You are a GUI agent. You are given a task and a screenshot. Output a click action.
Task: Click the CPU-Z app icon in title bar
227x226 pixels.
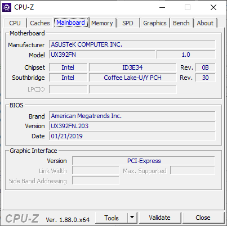(x=7, y=7)
